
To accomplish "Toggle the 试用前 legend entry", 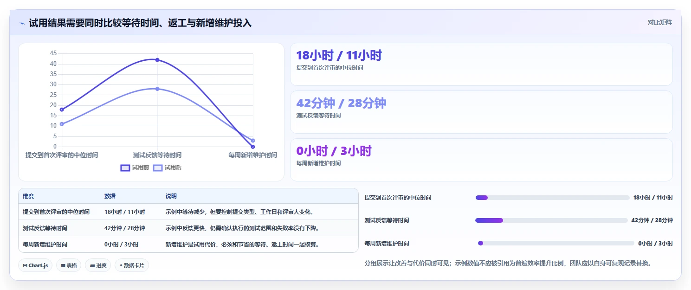I will pyautogui.click(x=135, y=168).
